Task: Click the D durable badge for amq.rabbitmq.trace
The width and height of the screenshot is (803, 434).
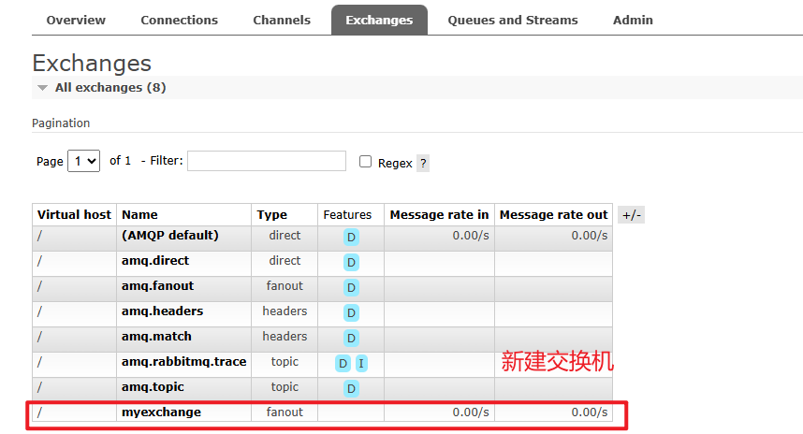Action: point(343,363)
